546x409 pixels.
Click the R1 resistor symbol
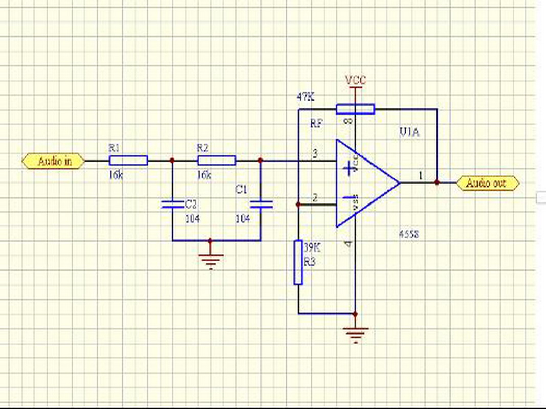128,161
